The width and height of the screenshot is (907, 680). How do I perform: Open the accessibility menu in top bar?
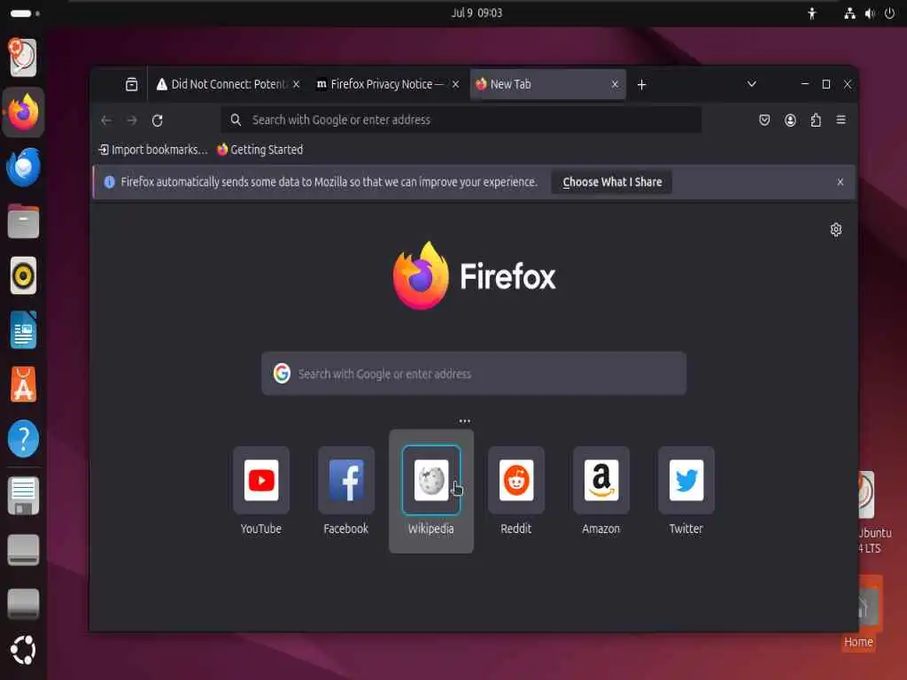811,13
